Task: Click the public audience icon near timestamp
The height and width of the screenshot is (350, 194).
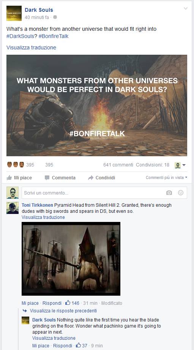Action: 55,17
